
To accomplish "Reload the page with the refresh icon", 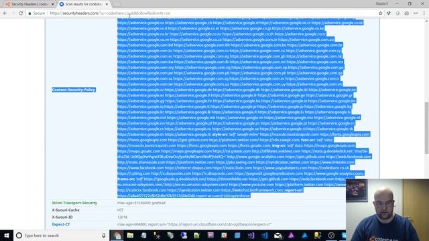I will coord(21,13).
